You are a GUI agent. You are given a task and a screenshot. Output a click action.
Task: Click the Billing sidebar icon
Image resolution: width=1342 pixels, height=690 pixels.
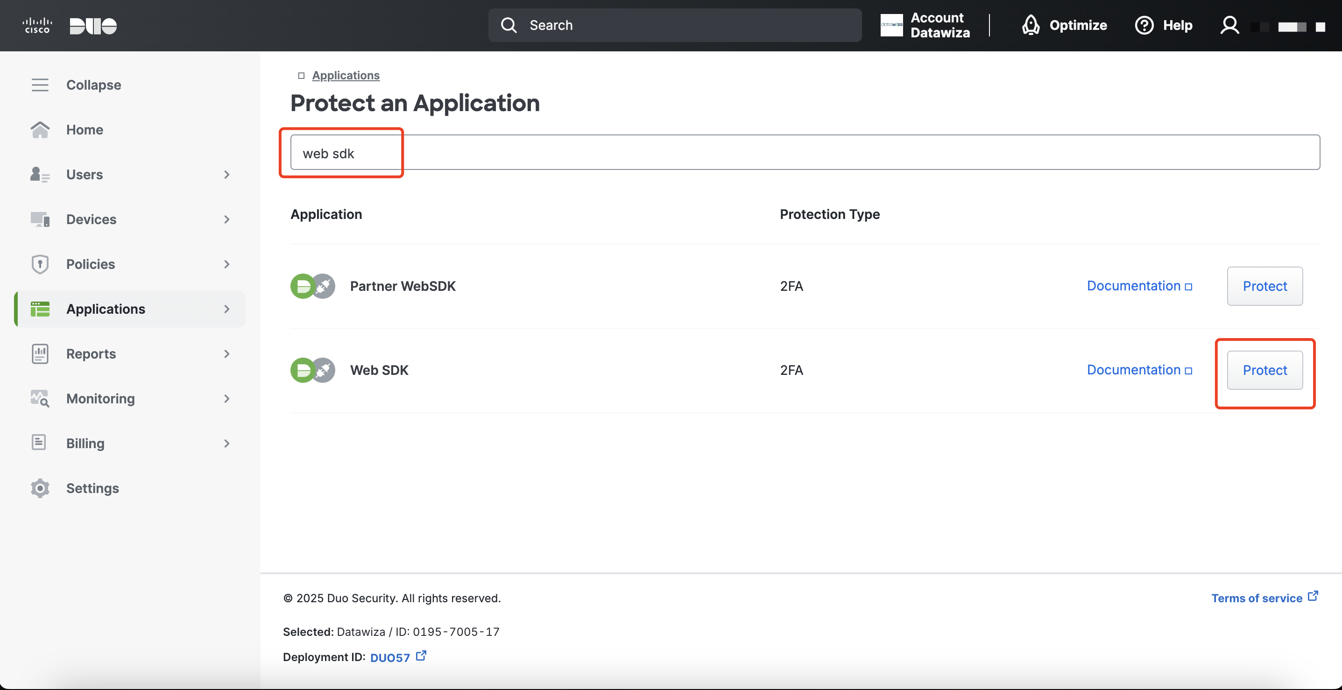point(39,443)
